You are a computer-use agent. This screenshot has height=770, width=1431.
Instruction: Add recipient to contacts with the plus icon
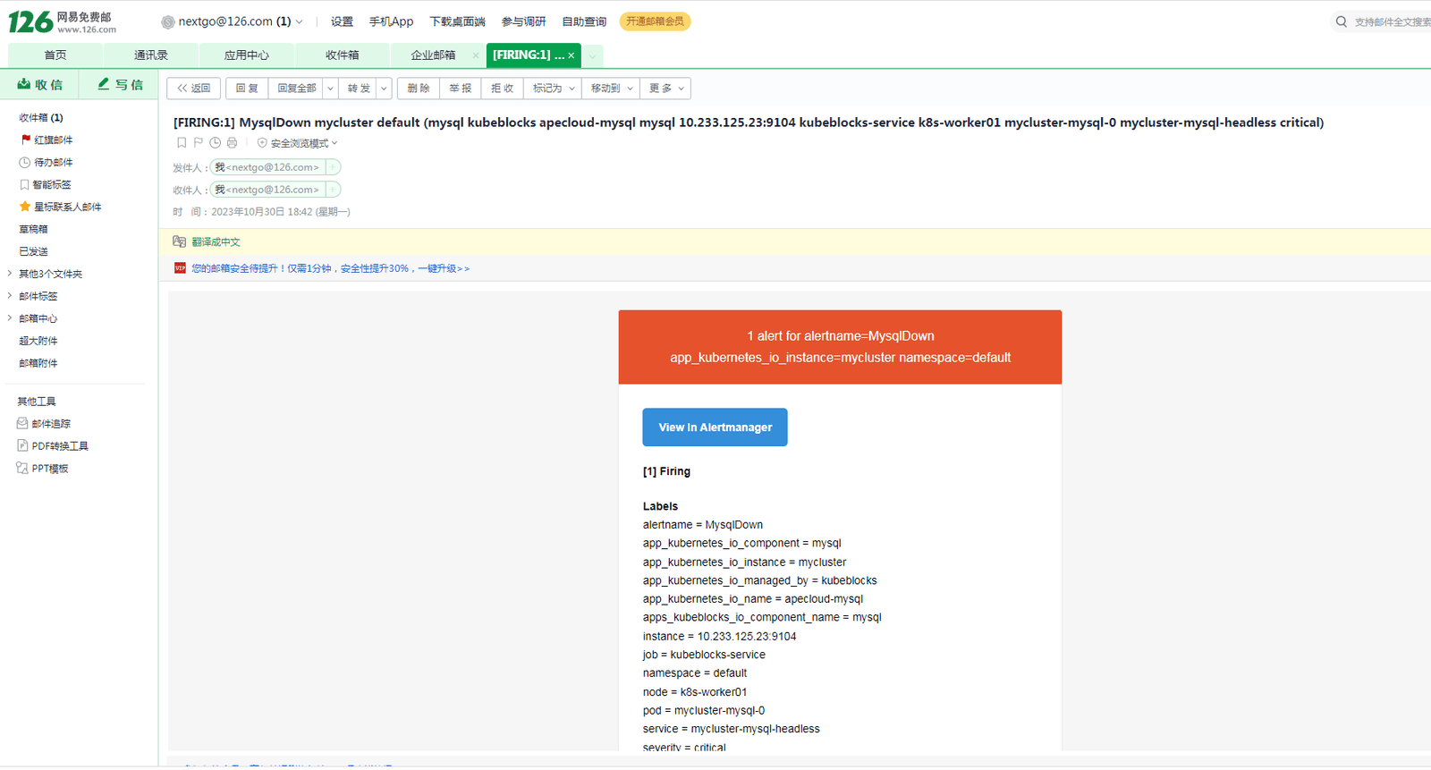333,190
